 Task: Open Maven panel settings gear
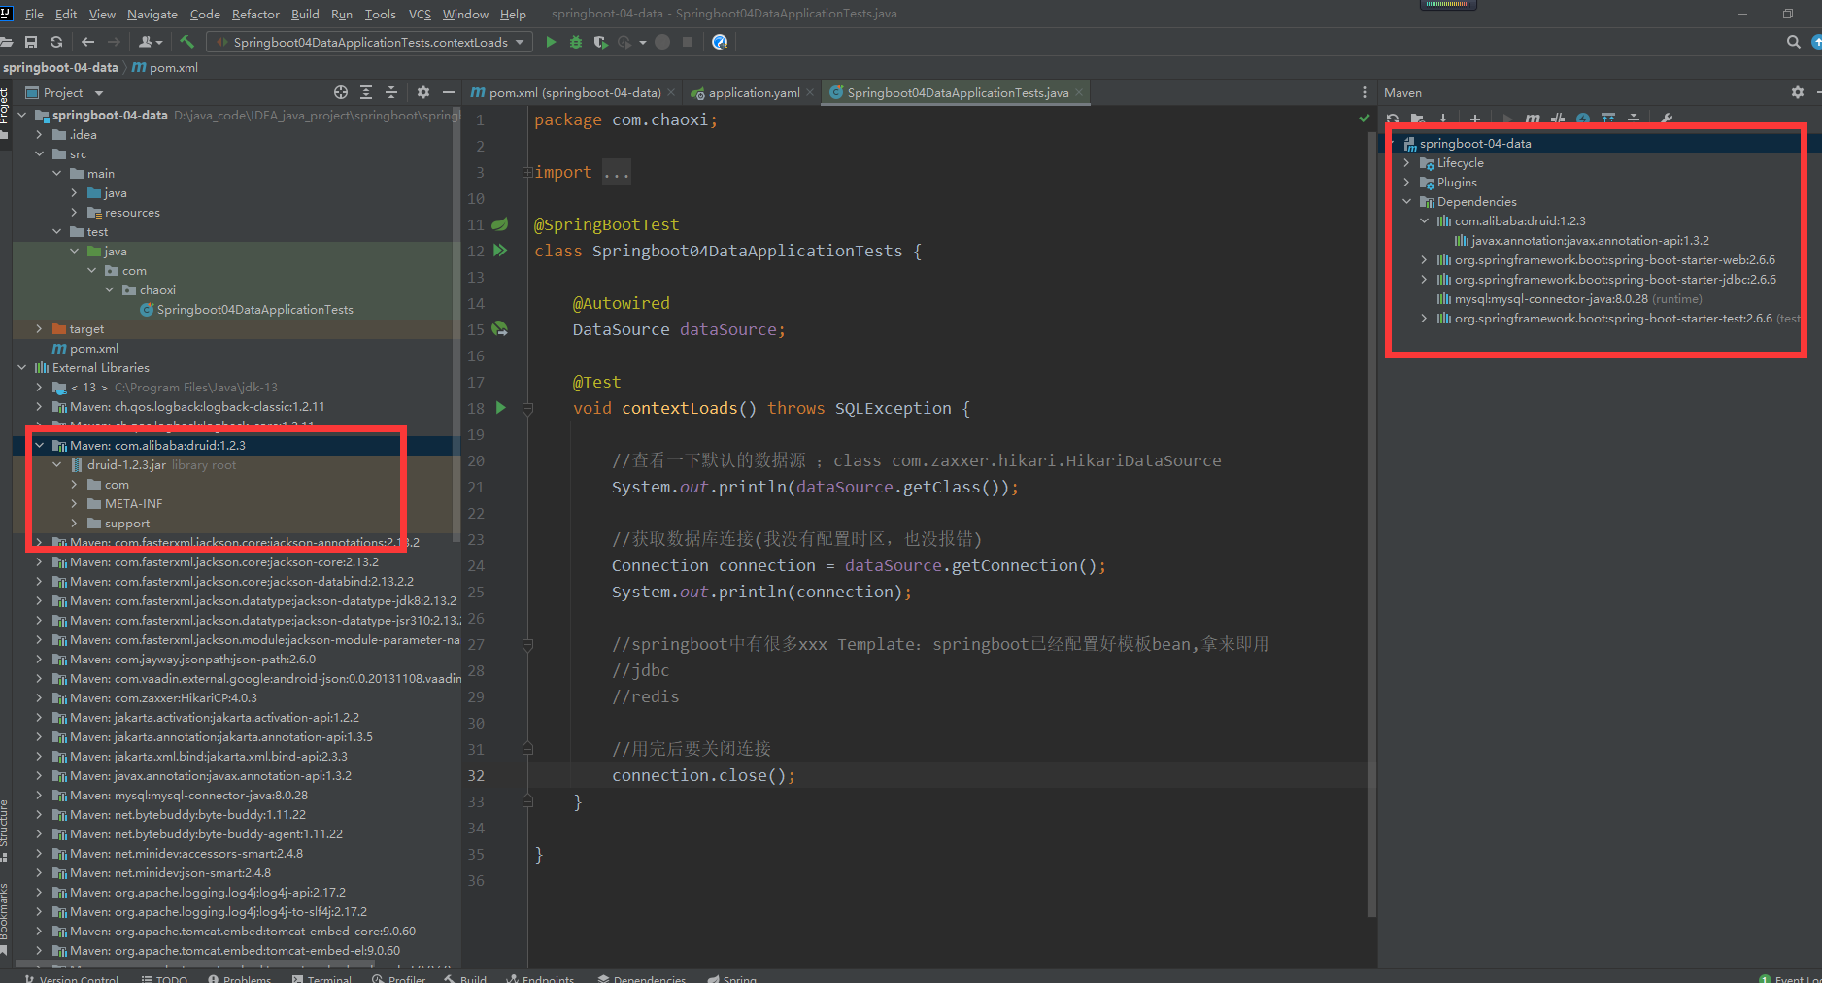1797,92
